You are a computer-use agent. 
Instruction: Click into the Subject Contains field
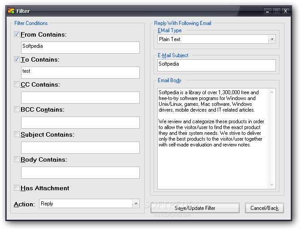(80, 147)
